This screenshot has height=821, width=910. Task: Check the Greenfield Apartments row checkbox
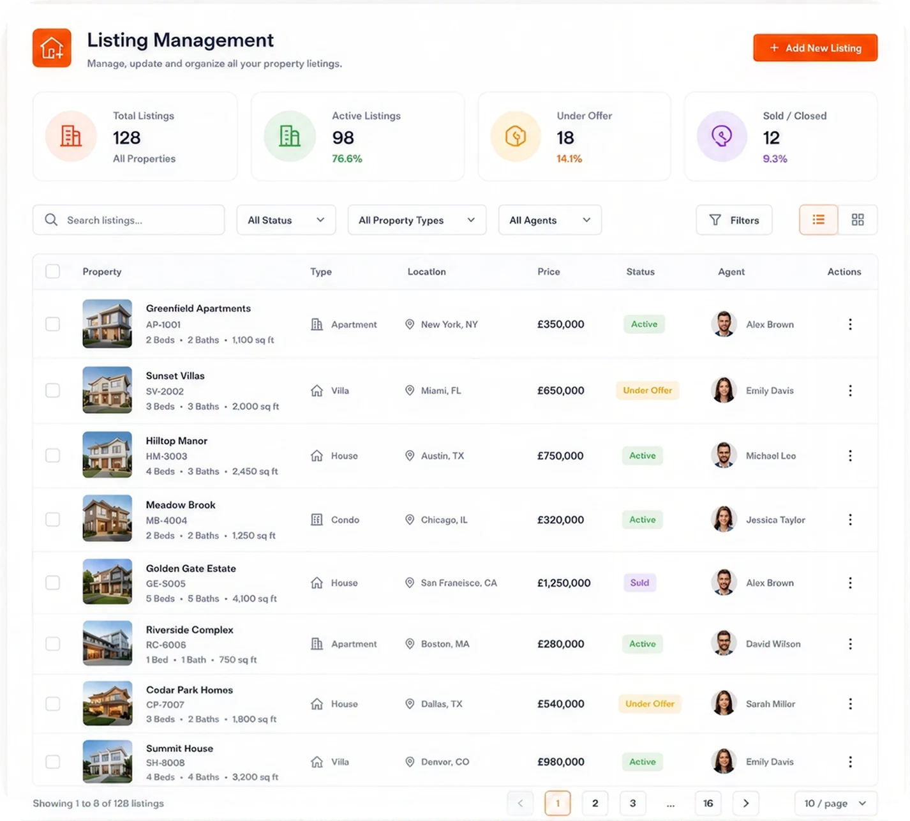[53, 324]
